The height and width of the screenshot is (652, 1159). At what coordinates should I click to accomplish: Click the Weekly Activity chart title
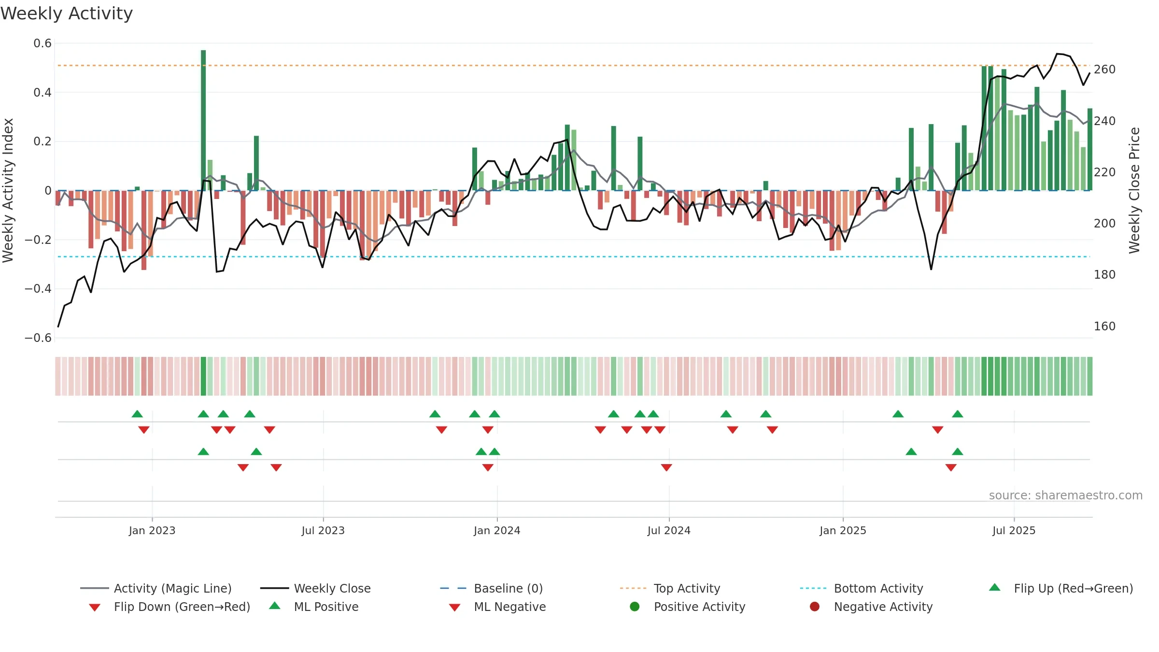tap(67, 14)
